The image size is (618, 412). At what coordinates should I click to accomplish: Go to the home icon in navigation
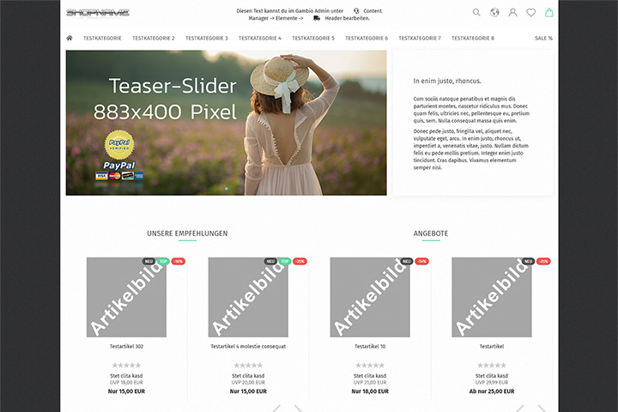coord(70,38)
